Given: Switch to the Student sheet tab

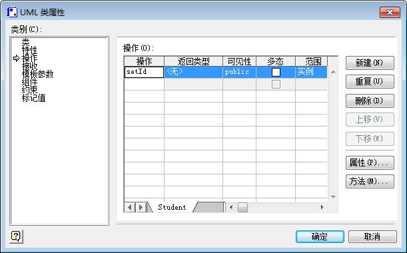Looking at the screenshot, I should coord(172,207).
